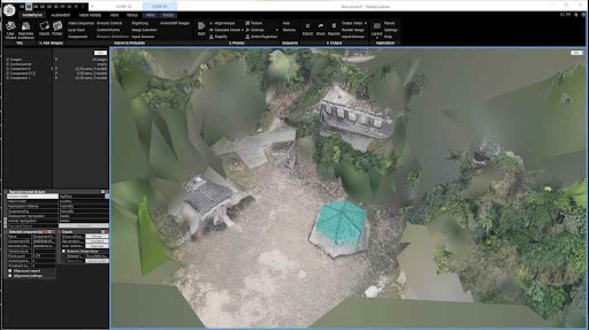Click the Reports icon in the Output group

pos(334,29)
